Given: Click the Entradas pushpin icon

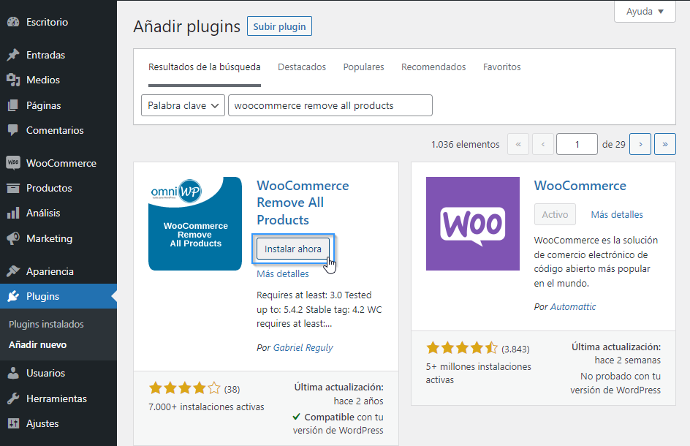Looking at the screenshot, I should pyautogui.click(x=13, y=55).
